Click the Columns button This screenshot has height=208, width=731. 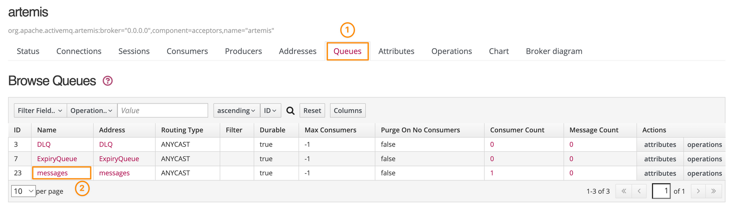point(348,111)
